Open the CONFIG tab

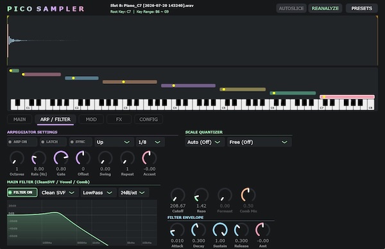point(148,119)
